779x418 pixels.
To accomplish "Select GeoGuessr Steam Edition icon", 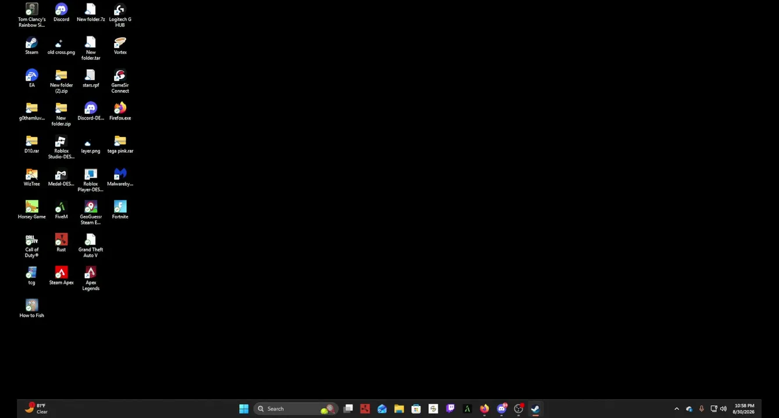I will pyautogui.click(x=91, y=213).
